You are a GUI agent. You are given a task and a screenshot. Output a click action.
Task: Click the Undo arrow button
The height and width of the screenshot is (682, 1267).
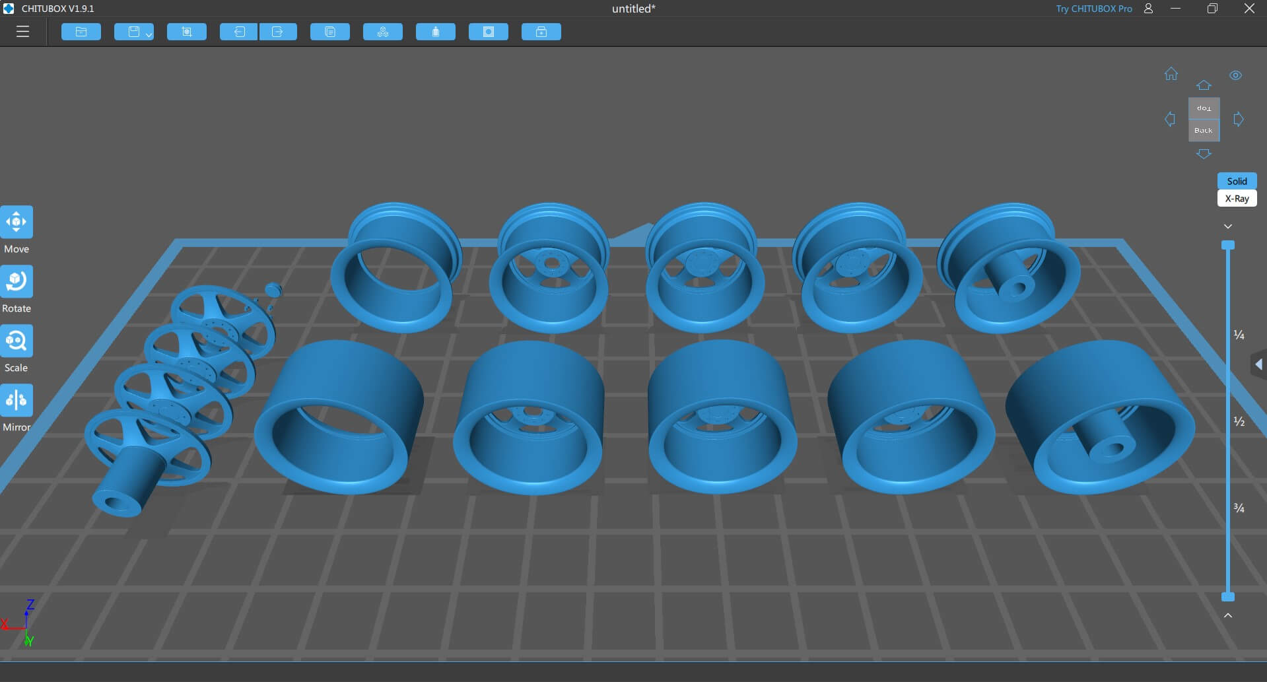[239, 32]
